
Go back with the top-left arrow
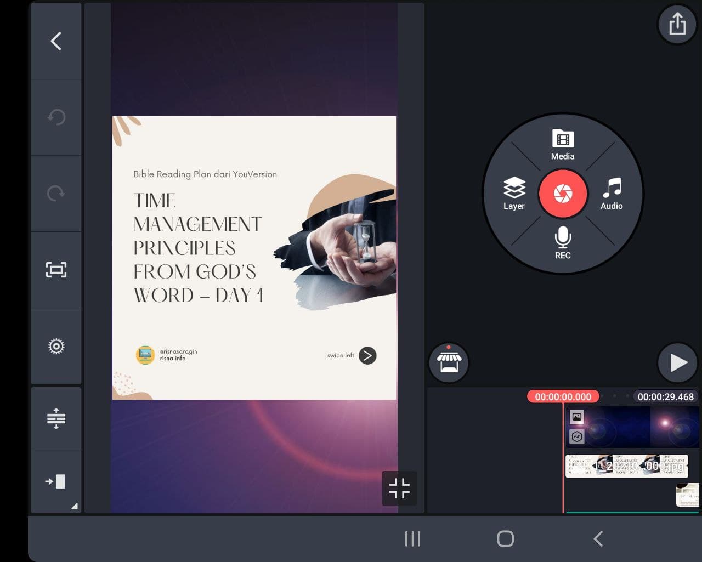click(56, 41)
